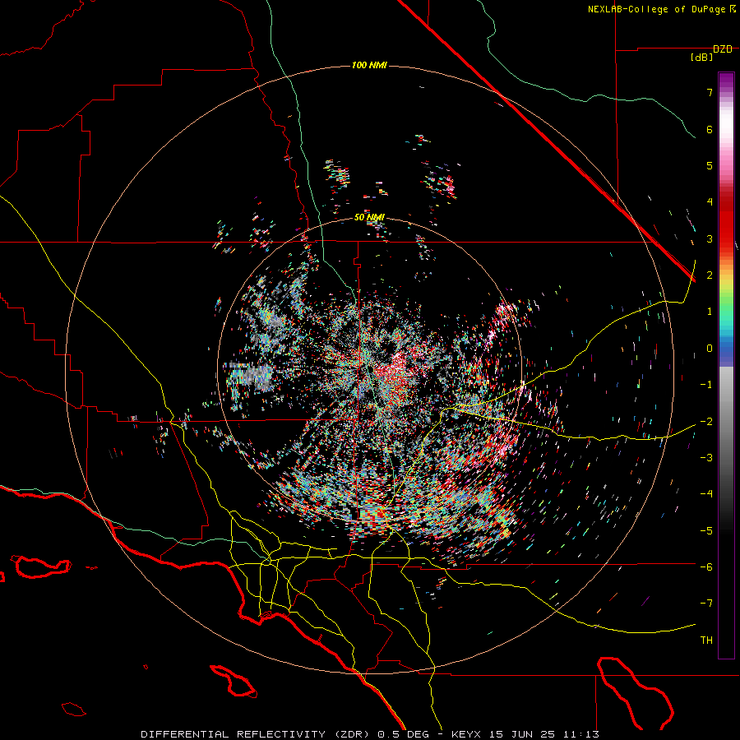Click the -4 value on the color scale
The image size is (740, 740).
coord(706,494)
